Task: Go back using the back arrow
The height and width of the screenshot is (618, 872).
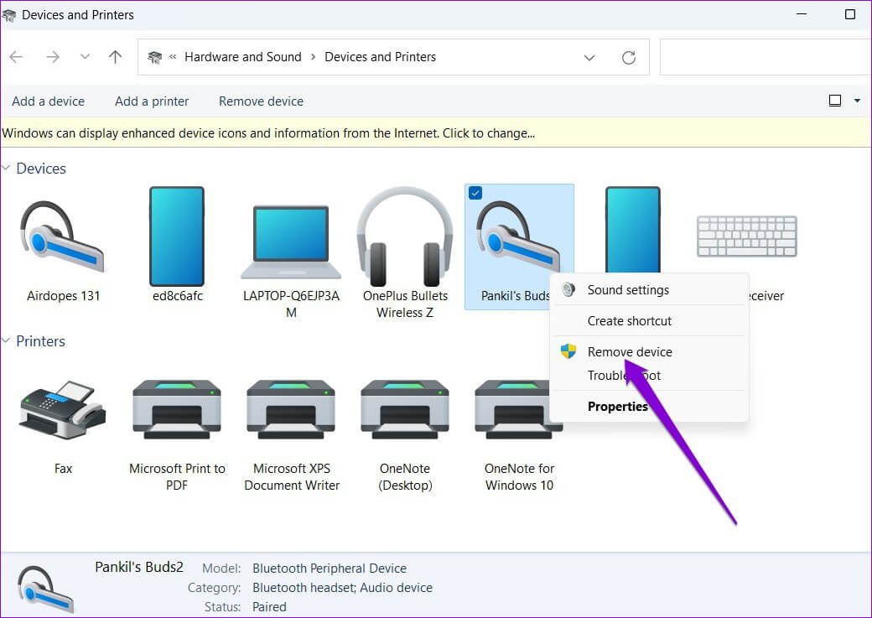Action: point(16,57)
